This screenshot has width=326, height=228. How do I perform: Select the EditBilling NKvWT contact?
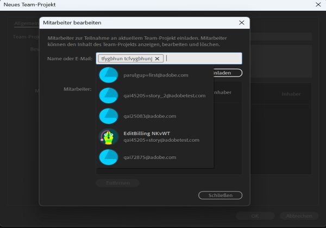pos(155,137)
